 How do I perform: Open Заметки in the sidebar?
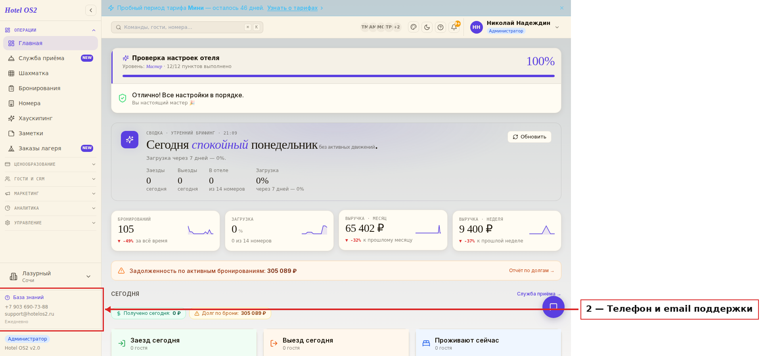(50, 133)
